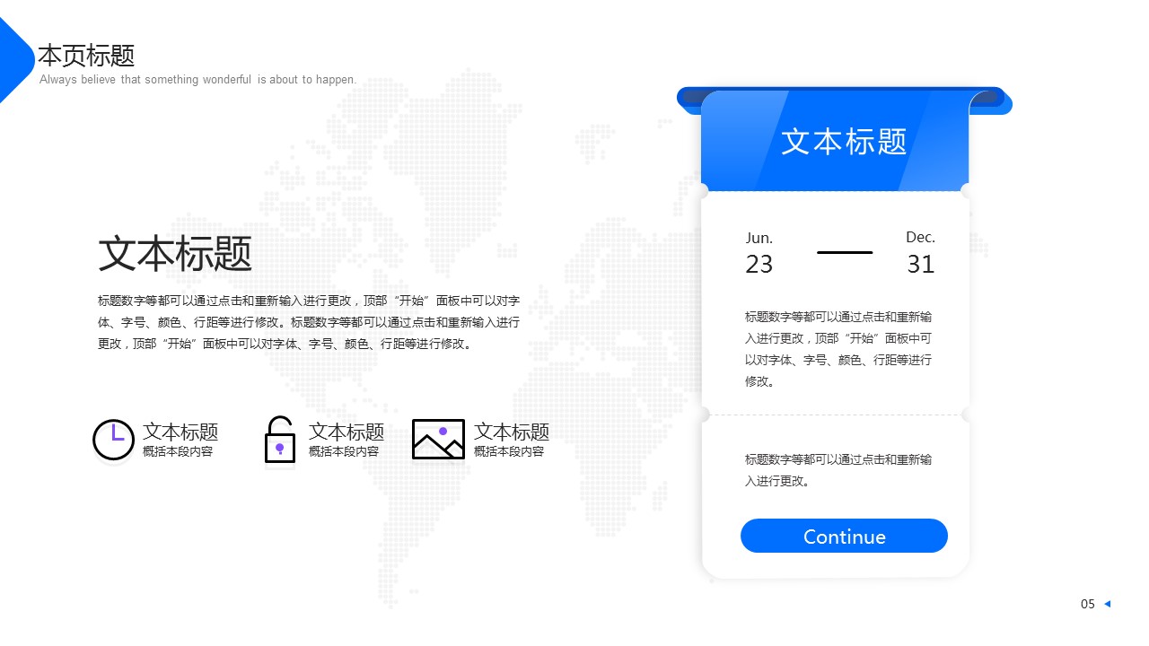Select the short card text above Continue

pos(838,470)
